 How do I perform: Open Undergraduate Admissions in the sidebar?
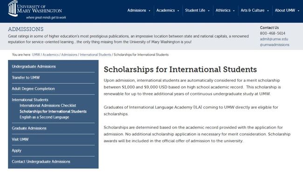[x=34, y=67]
